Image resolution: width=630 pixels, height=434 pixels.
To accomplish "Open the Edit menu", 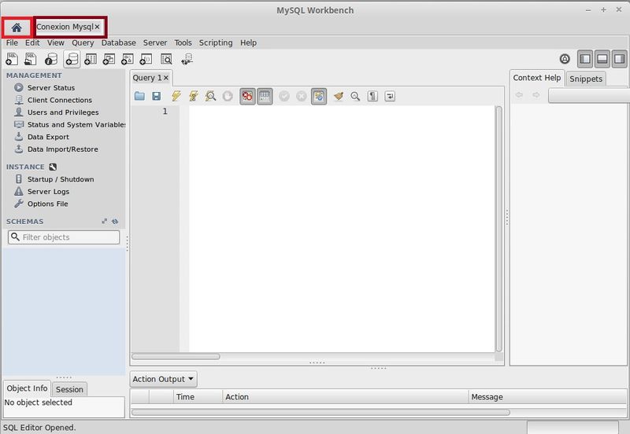I will (x=32, y=42).
